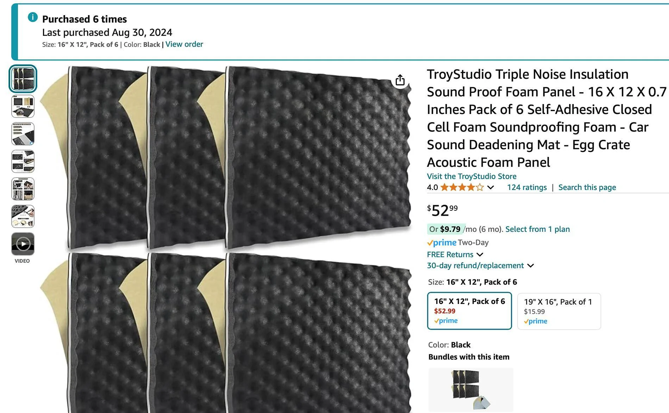Screen dimensions: 669x413
Task: Open the View order link
Action: [184, 44]
